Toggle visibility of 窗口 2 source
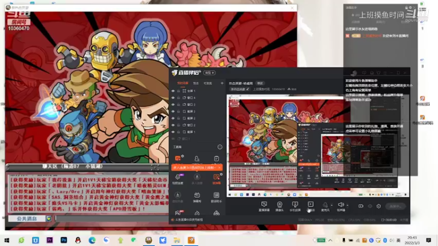438x246 pixels. (173, 125)
